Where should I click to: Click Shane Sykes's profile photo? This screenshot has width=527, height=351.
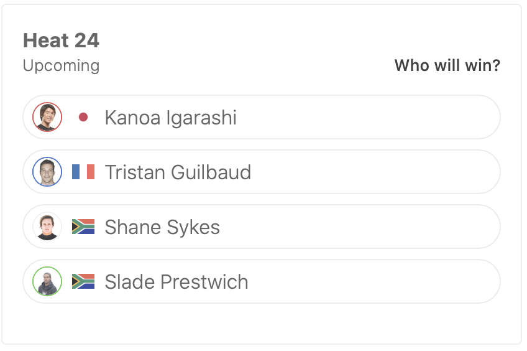click(x=47, y=227)
